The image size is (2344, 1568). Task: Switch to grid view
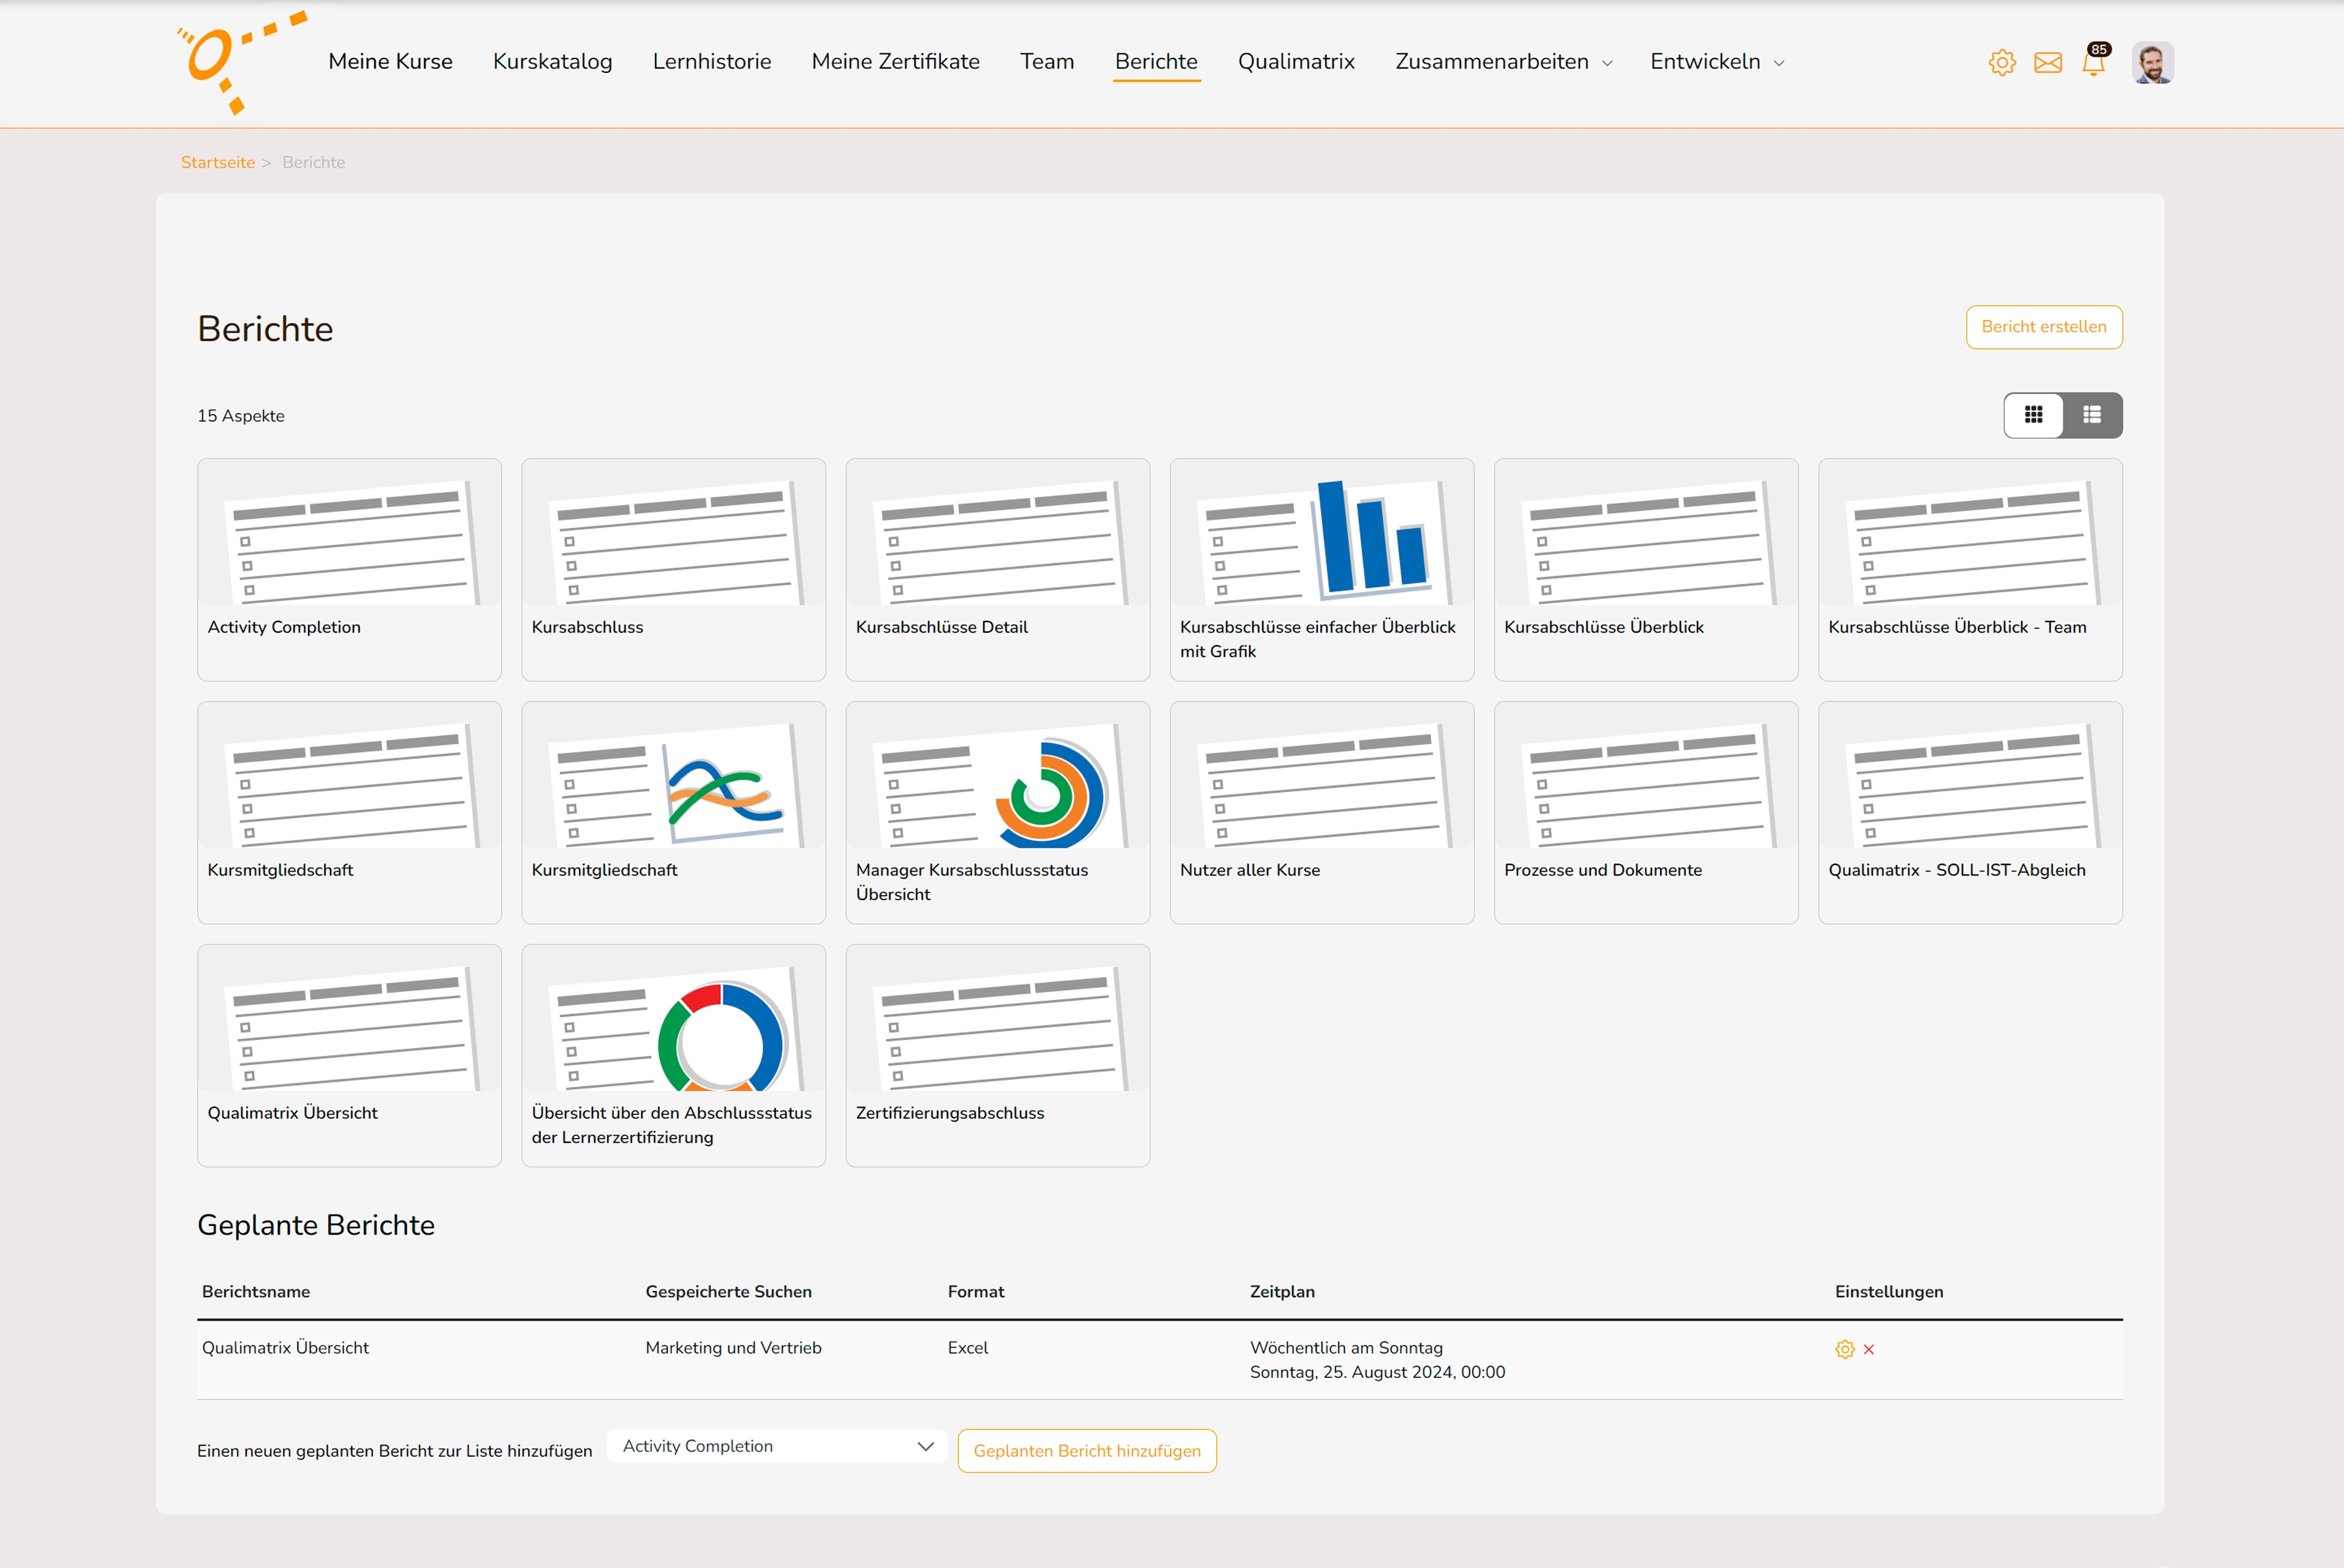point(2033,415)
